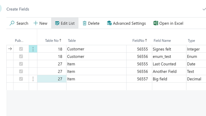206x116 pixels.
Task: Toggle published checkbox for enum_test row
Action: point(21,56)
